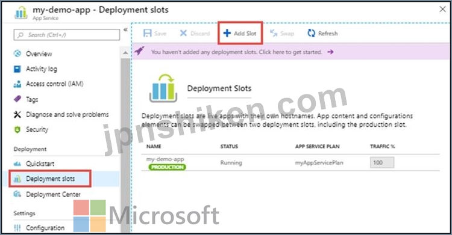Click the Search (Ctrl+/) box
This screenshot has height=235, width=452.
pyautogui.click(x=66, y=35)
